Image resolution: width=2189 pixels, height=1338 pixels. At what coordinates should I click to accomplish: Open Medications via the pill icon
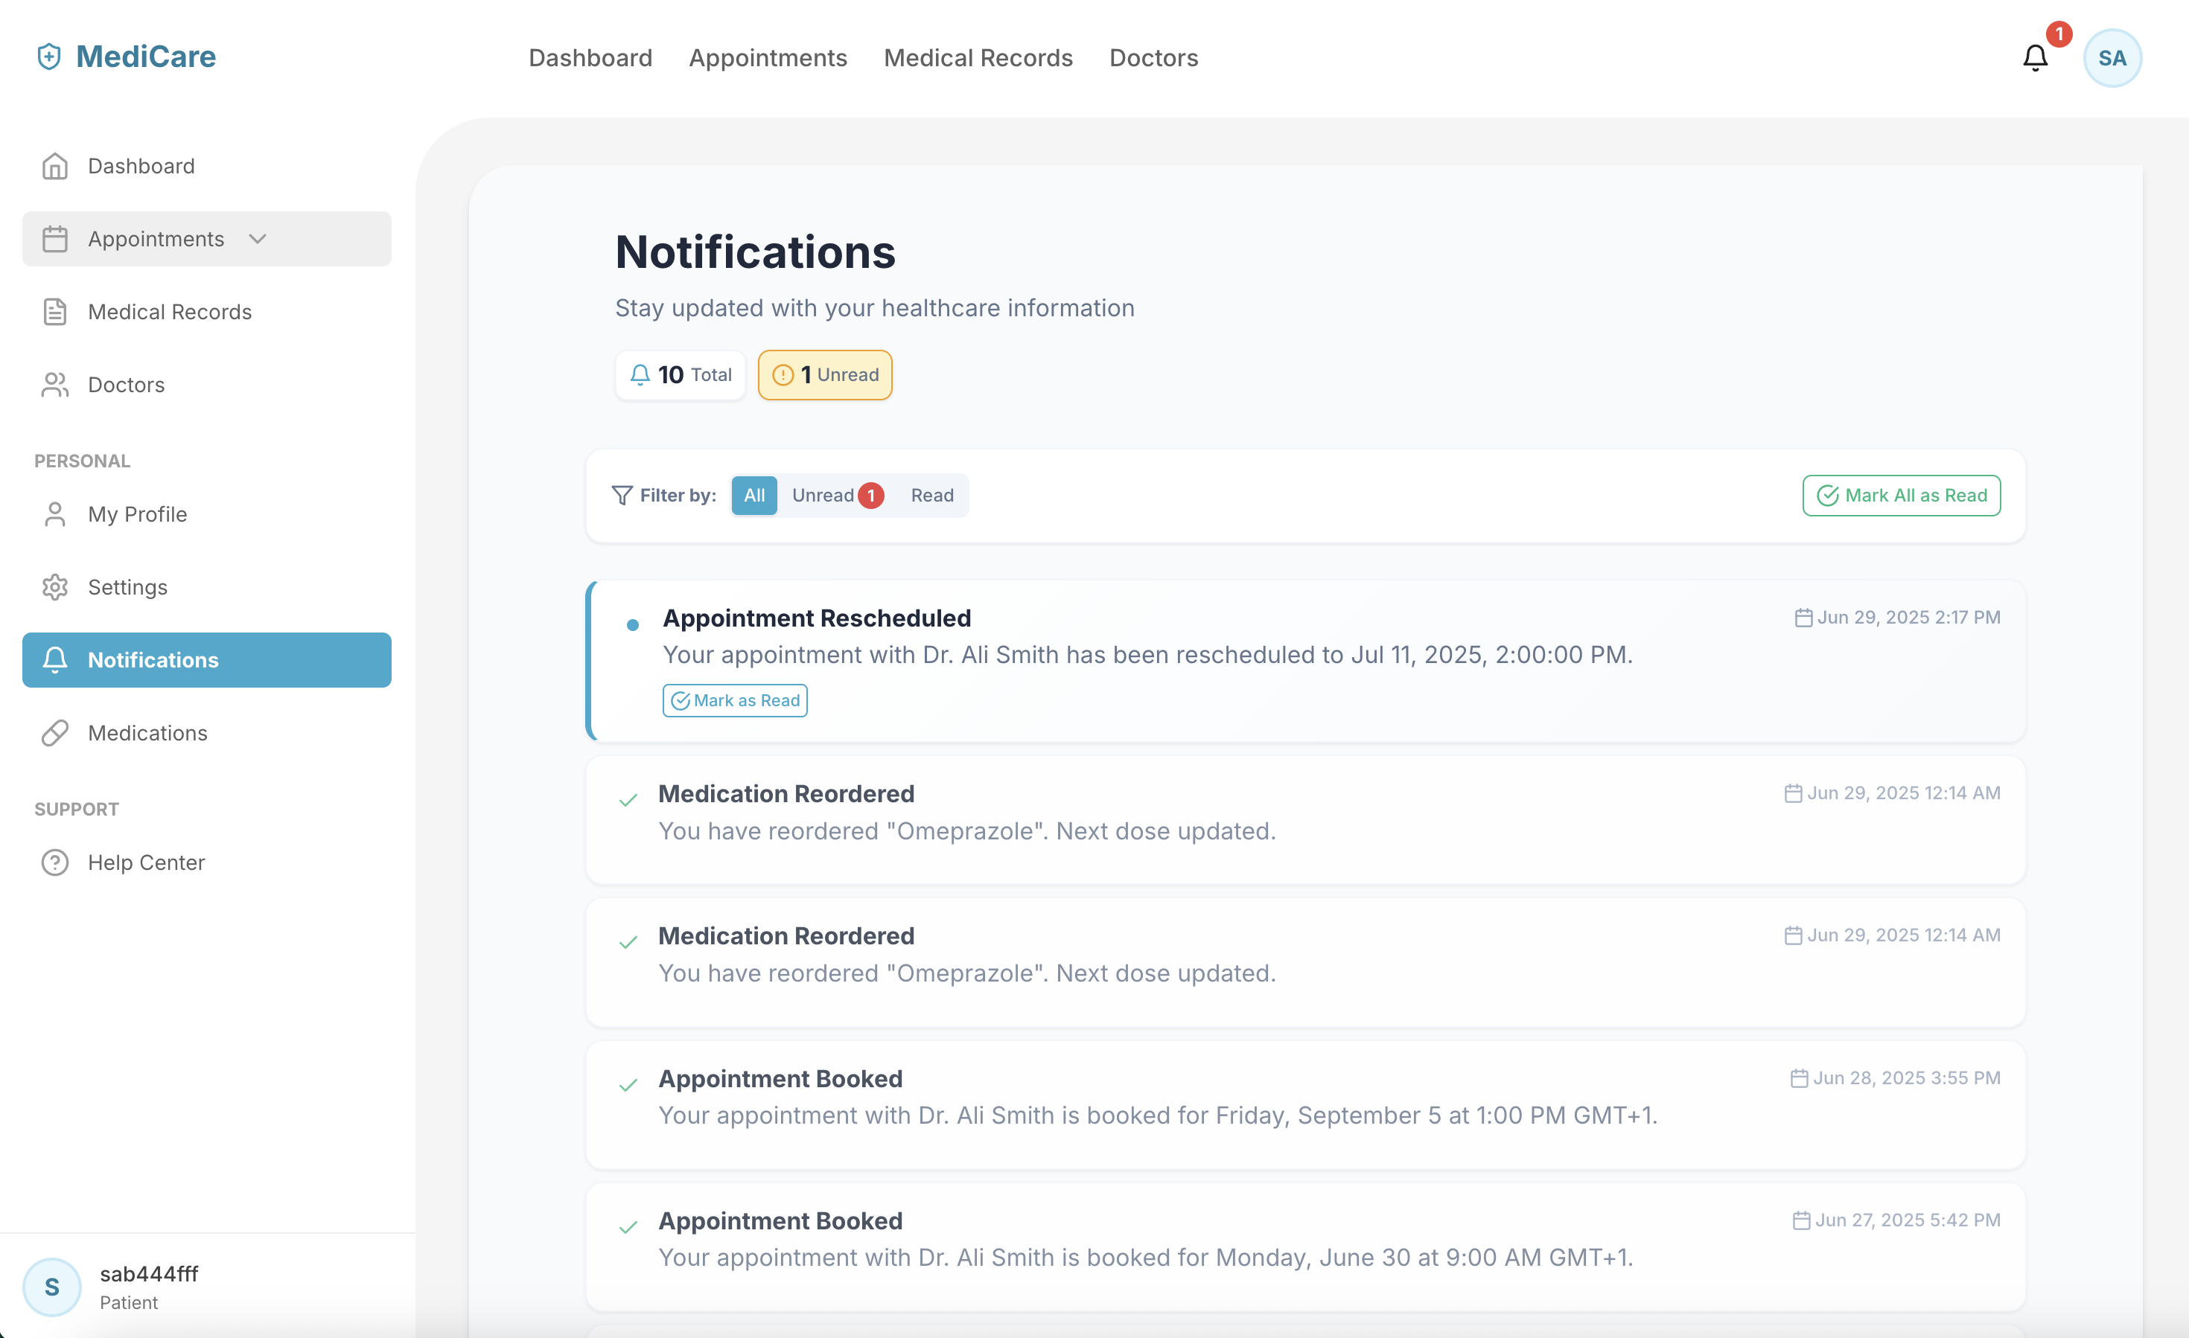tap(55, 732)
